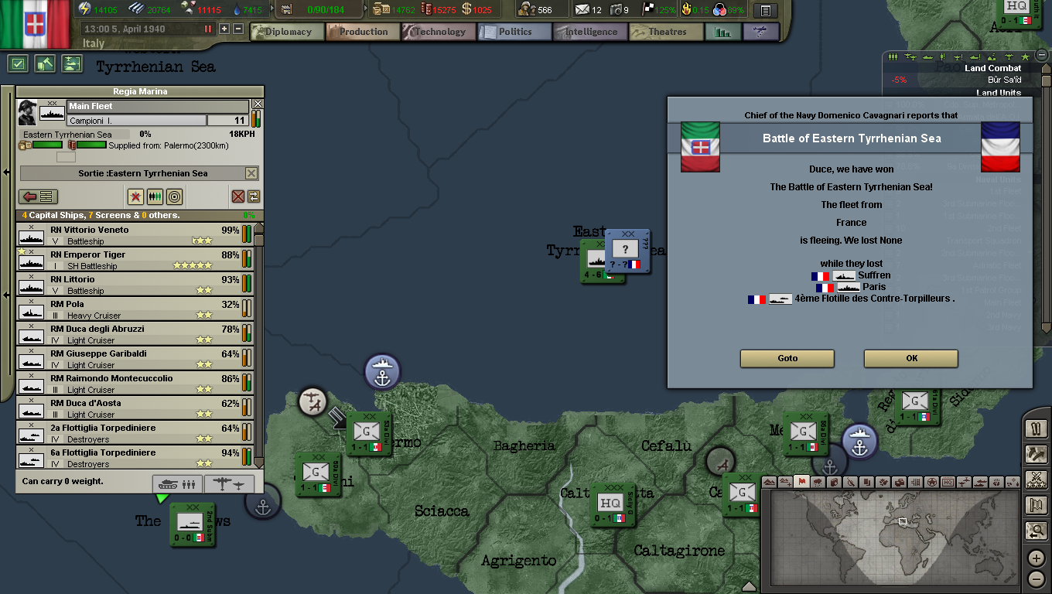Select terrain map mode button
The height and width of the screenshot is (594, 1052).
[769, 482]
